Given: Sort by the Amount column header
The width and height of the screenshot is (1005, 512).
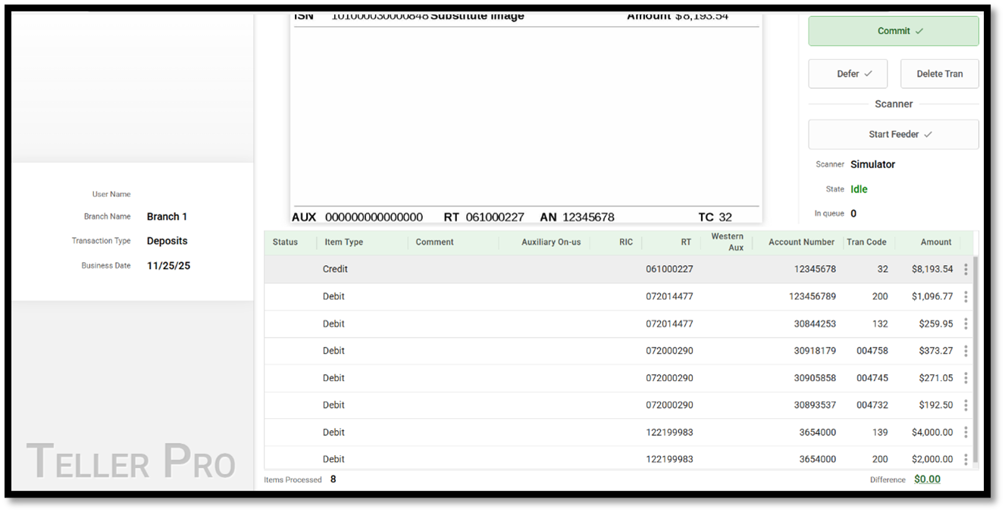Looking at the screenshot, I should coord(935,242).
